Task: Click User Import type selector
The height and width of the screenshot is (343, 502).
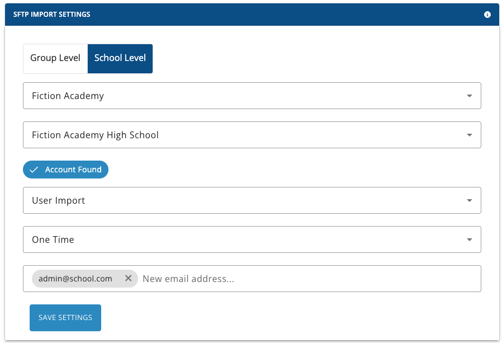Action: coord(252,200)
